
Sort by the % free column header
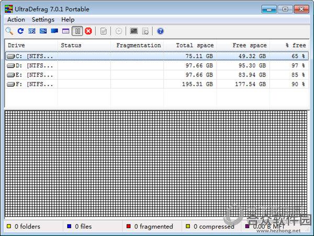(x=289, y=45)
